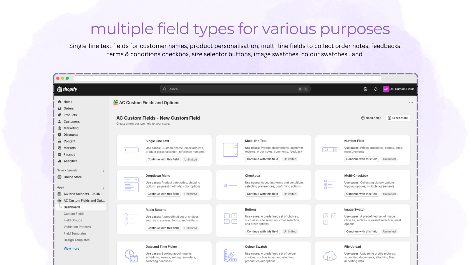Click the Buttons field illustration

[x=230, y=219]
